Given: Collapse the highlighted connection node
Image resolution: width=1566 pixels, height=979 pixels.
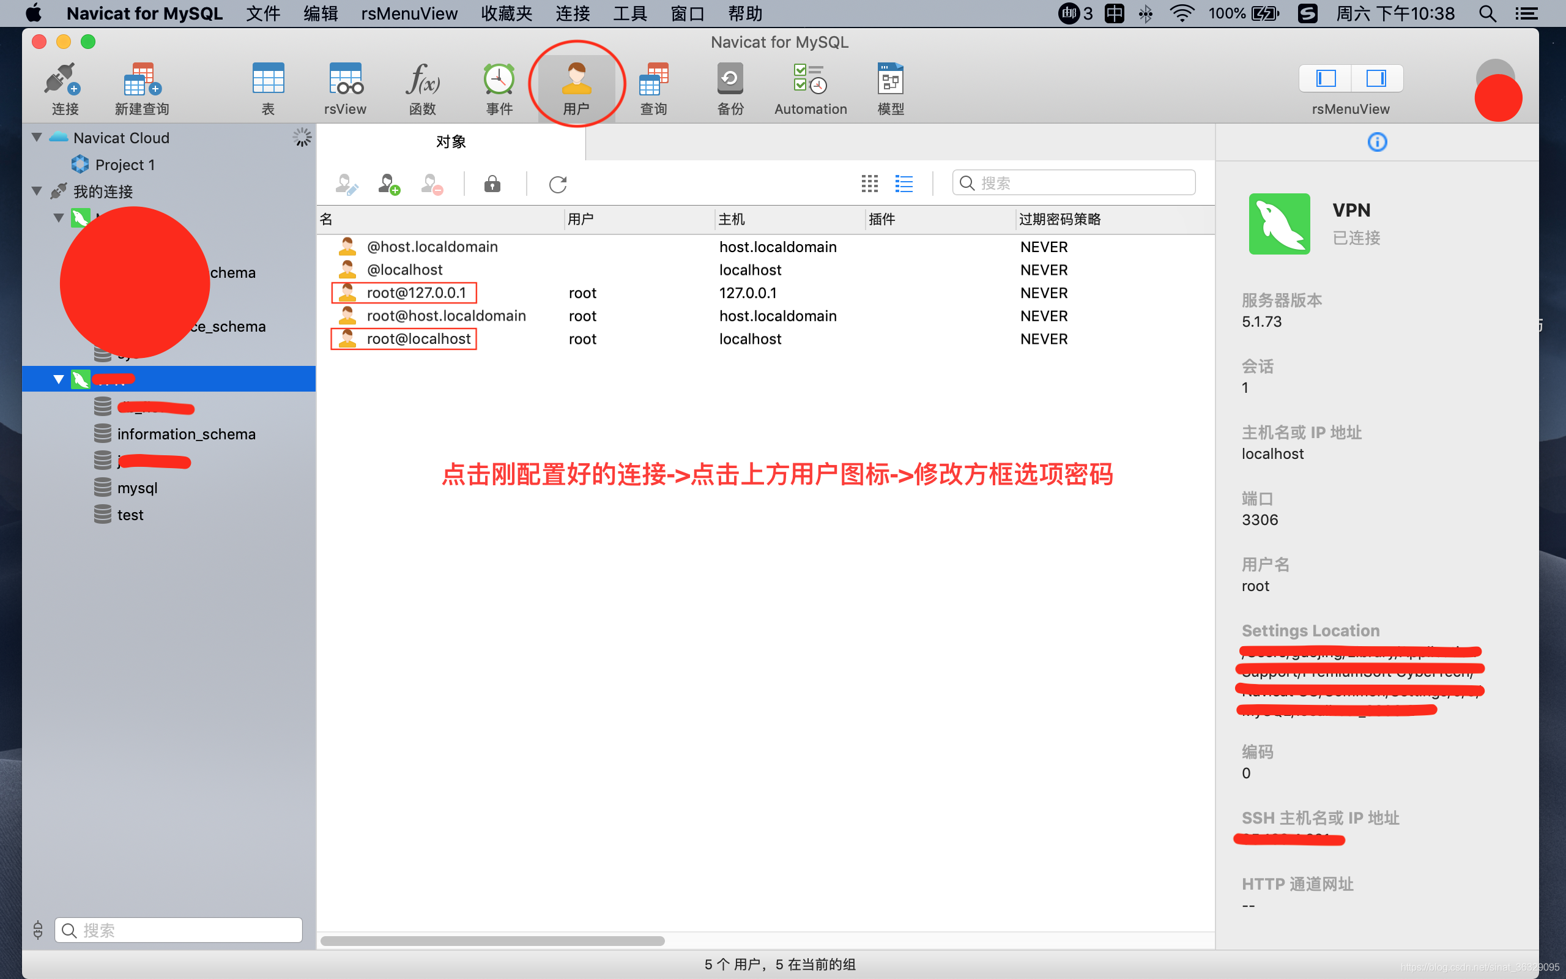Looking at the screenshot, I should 58,379.
